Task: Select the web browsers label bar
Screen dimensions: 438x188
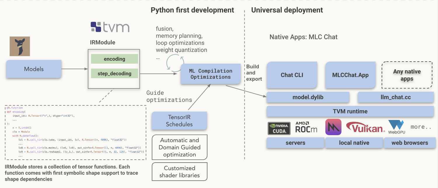Action: (409, 143)
